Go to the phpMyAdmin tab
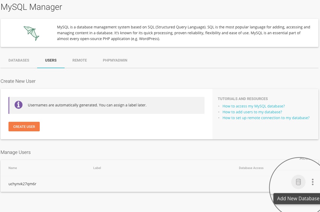Viewport: 320px width, 212px height. coord(115,60)
